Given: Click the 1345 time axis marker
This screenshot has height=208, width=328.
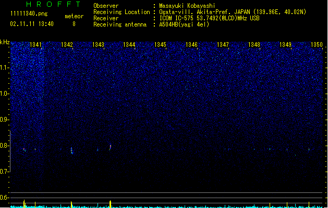Looking at the screenshot, I should [x=160, y=45].
